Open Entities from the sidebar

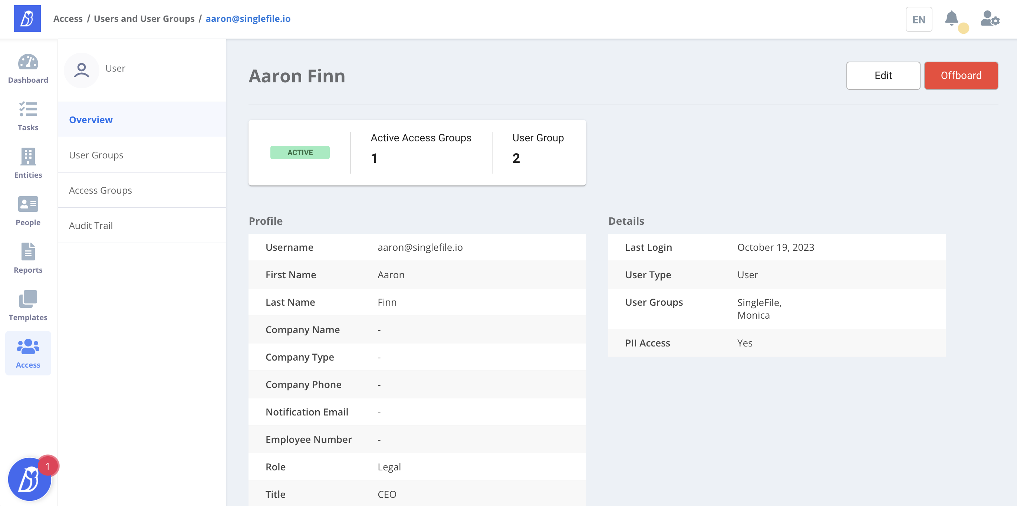[28, 164]
